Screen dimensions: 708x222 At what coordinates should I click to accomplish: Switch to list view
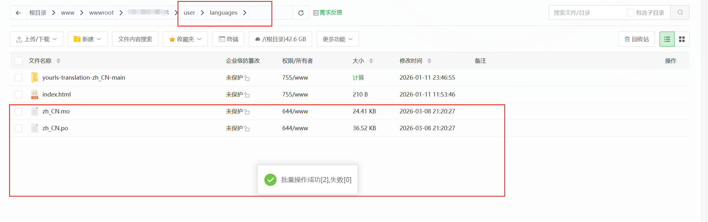667,39
